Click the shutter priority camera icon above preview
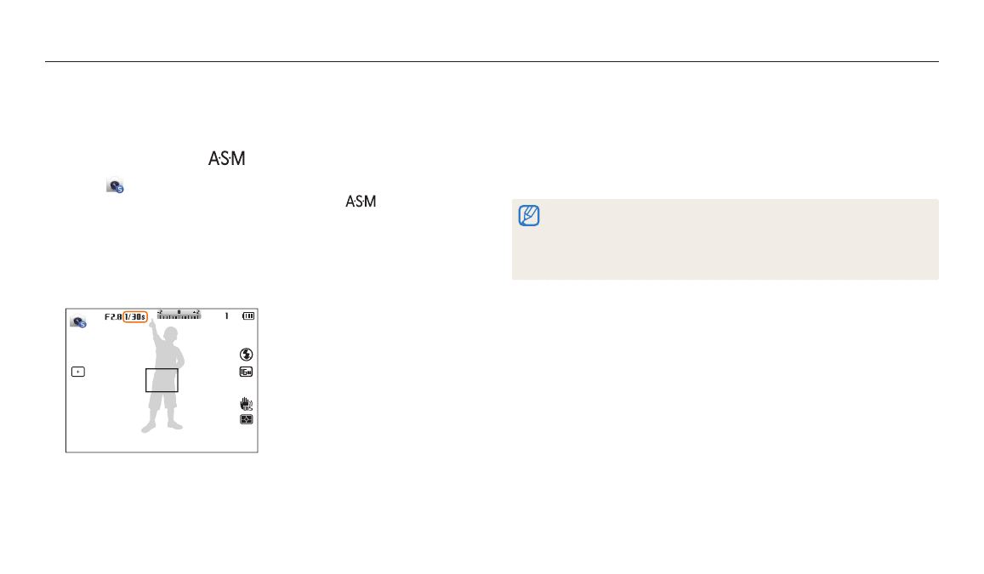The height and width of the screenshot is (574, 984). [x=115, y=185]
